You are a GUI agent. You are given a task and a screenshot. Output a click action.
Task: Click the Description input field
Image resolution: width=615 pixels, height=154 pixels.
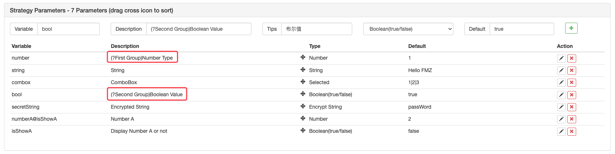point(198,29)
